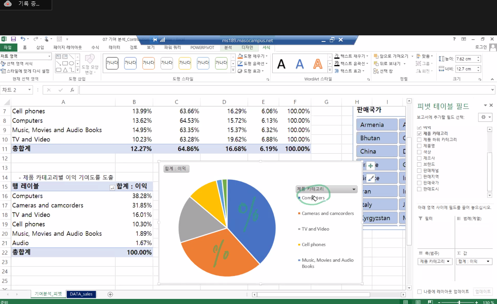Expand the 차트 영역 chart element dropdown
497x304 pixels.
pyautogui.click(x=49, y=56)
